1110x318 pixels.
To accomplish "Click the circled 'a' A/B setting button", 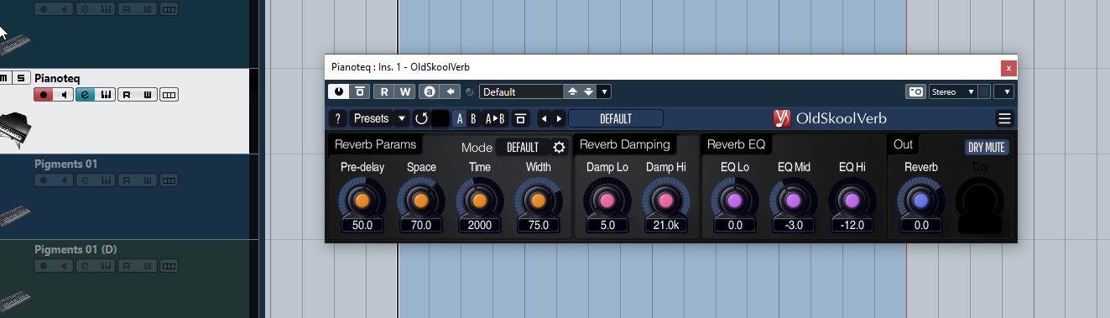I will [x=429, y=91].
